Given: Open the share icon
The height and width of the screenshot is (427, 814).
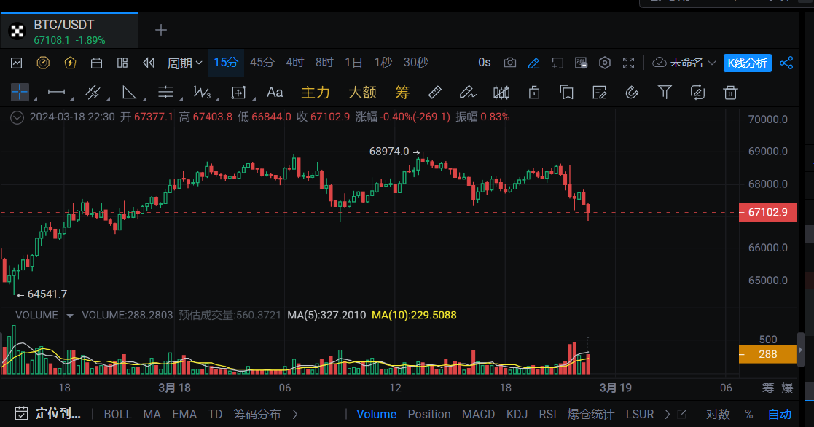Looking at the screenshot, I should click(786, 63).
